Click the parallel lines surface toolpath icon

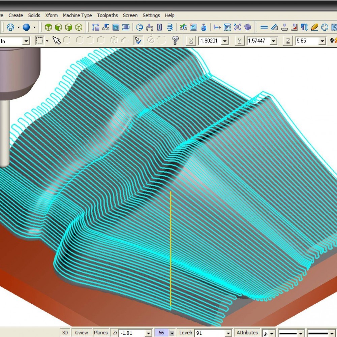pyautogui.click(x=264, y=27)
